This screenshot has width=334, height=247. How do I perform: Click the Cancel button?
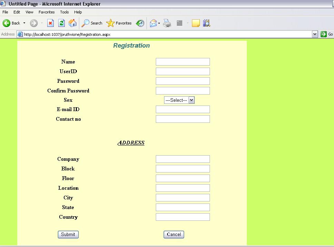174,235
